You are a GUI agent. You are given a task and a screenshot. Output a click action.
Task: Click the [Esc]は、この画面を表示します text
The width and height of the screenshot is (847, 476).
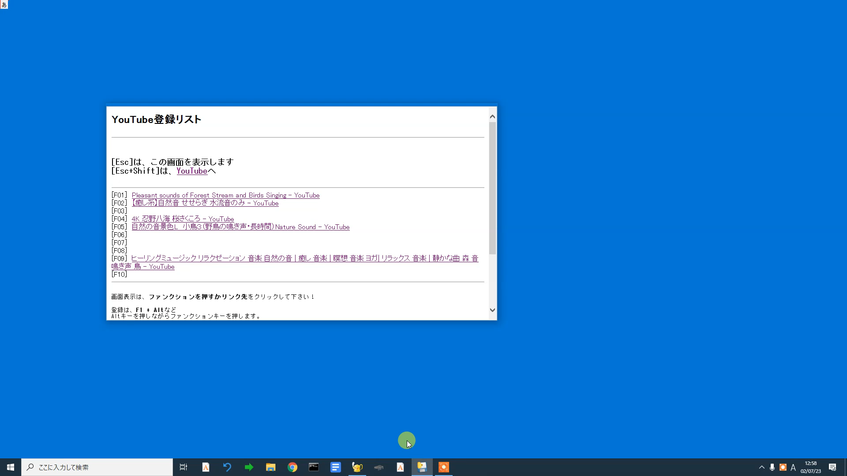[x=172, y=162]
